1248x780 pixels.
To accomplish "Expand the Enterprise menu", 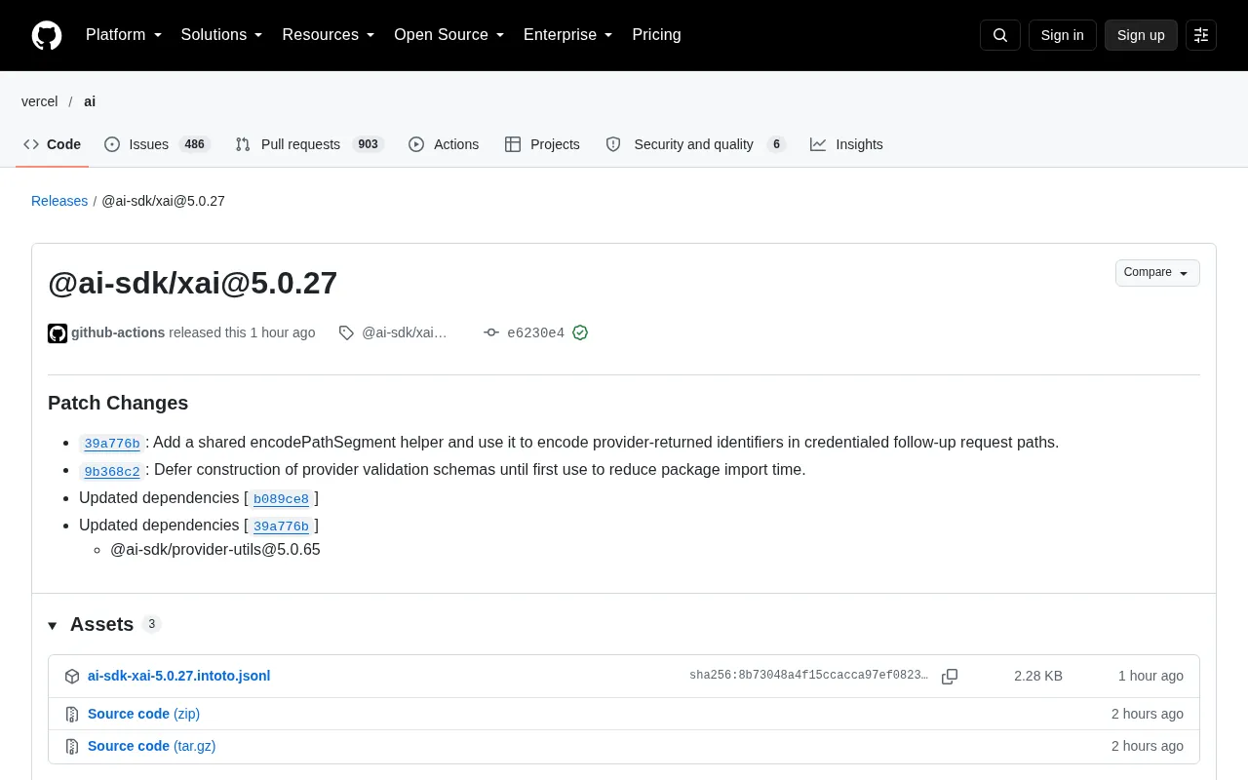I will 568,35.
